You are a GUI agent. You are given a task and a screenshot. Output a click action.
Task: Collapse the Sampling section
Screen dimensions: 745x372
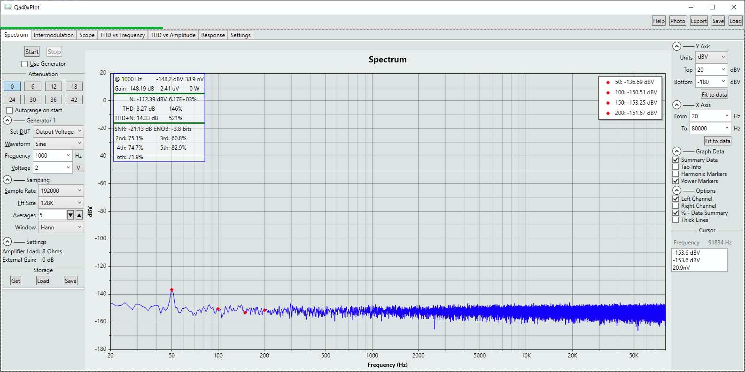coord(8,180)
